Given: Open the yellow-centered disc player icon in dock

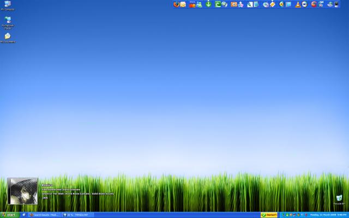Looking at the screenshot, I should pos(282,4).
